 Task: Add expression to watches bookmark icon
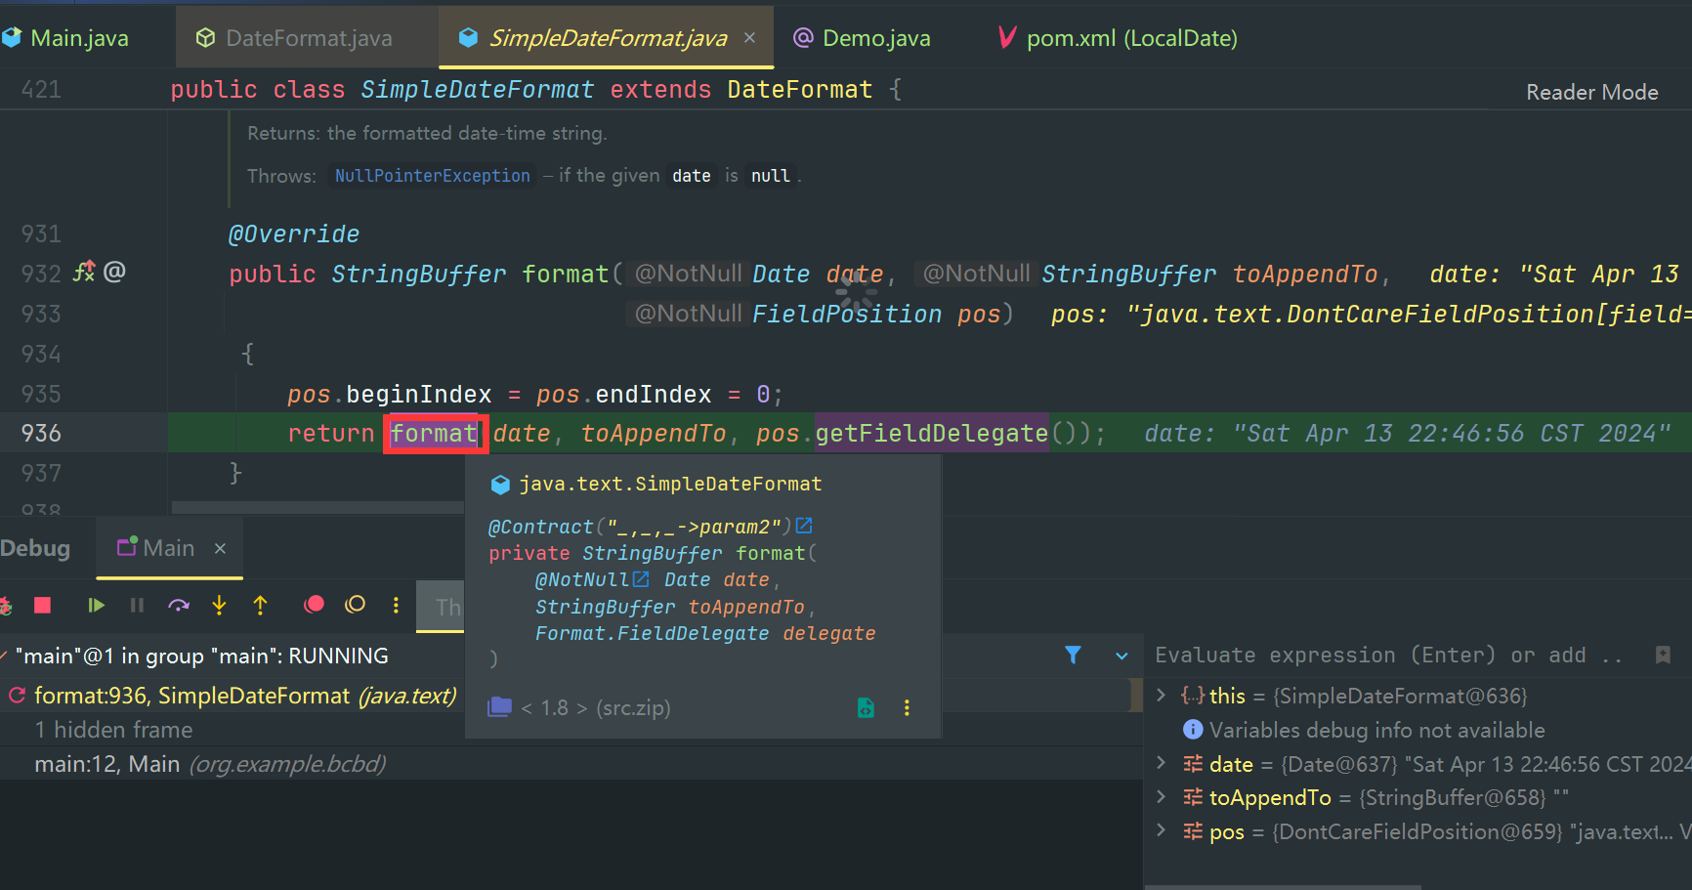click(x=1663, y=655)
